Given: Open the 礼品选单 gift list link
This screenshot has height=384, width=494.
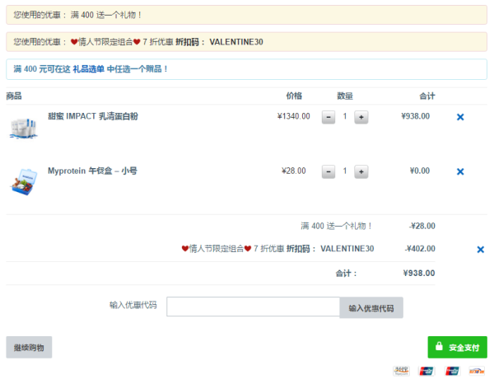Looking at the screenshot, I should pos(88,69).
